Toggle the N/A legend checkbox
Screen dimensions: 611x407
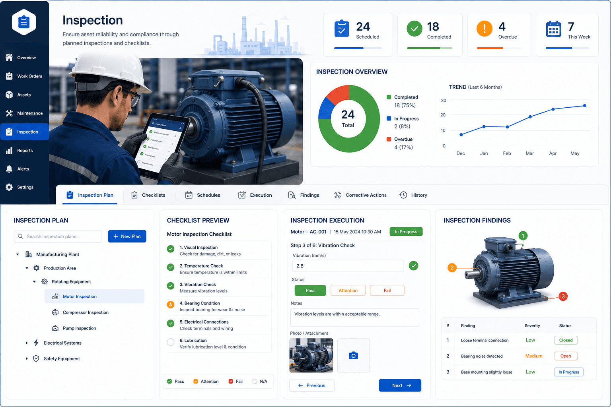pyautogui.click(x=255, y=381)
